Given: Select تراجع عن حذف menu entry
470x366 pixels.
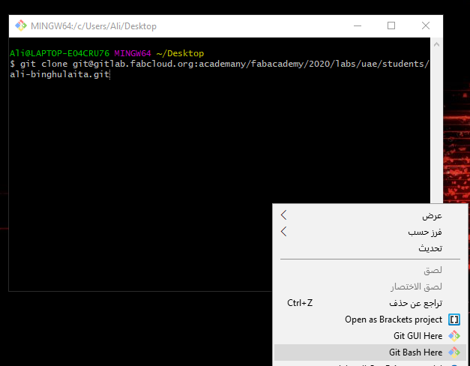Looking at the screenshot, I should point(415,303).
